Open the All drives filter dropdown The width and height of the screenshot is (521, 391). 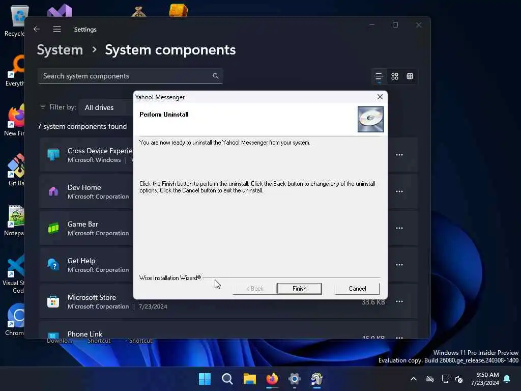coord(106,107)
